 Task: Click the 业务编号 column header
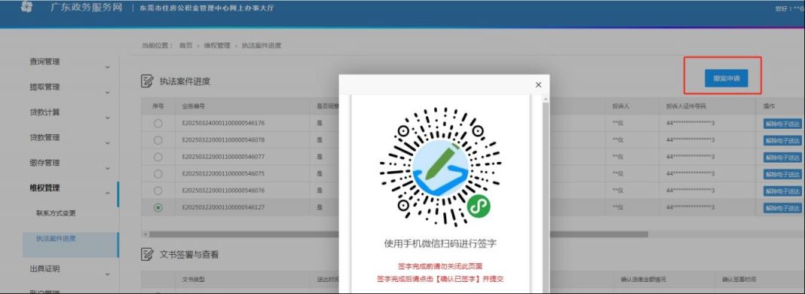click(x=194, y=107)
